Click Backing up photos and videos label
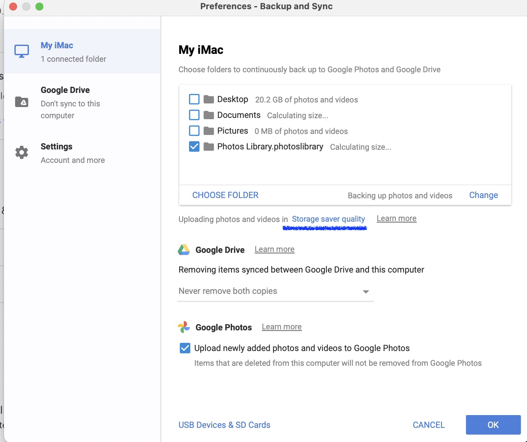Screen dimensions: 527x442 coord(400,196)
